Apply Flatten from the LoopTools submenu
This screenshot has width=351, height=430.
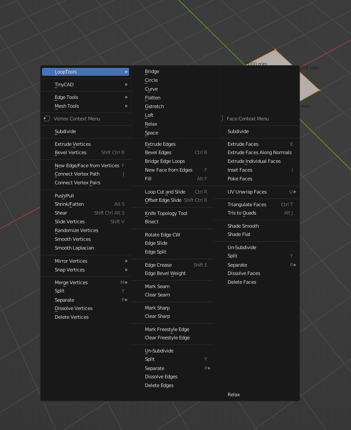(176, 98)
